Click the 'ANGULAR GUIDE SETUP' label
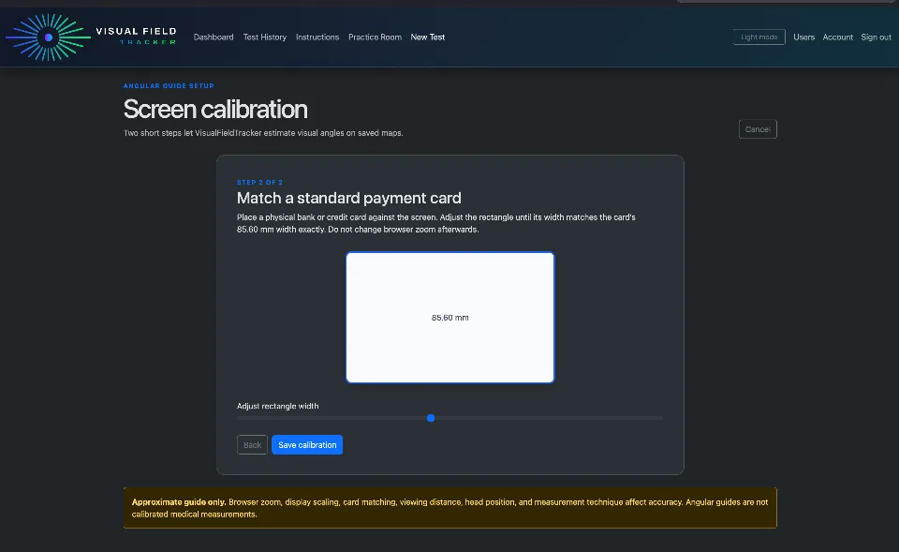Image resolution: width=899 pixels, height=552 pixels. [x=169, y=86]
